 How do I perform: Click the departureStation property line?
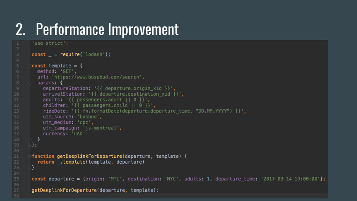pos(109,88)
